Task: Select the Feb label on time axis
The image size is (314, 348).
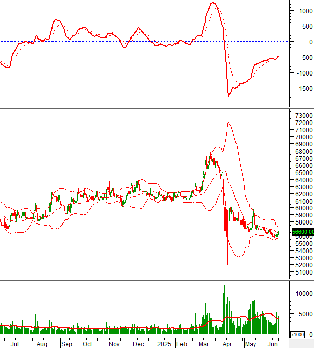Action: 181,344
